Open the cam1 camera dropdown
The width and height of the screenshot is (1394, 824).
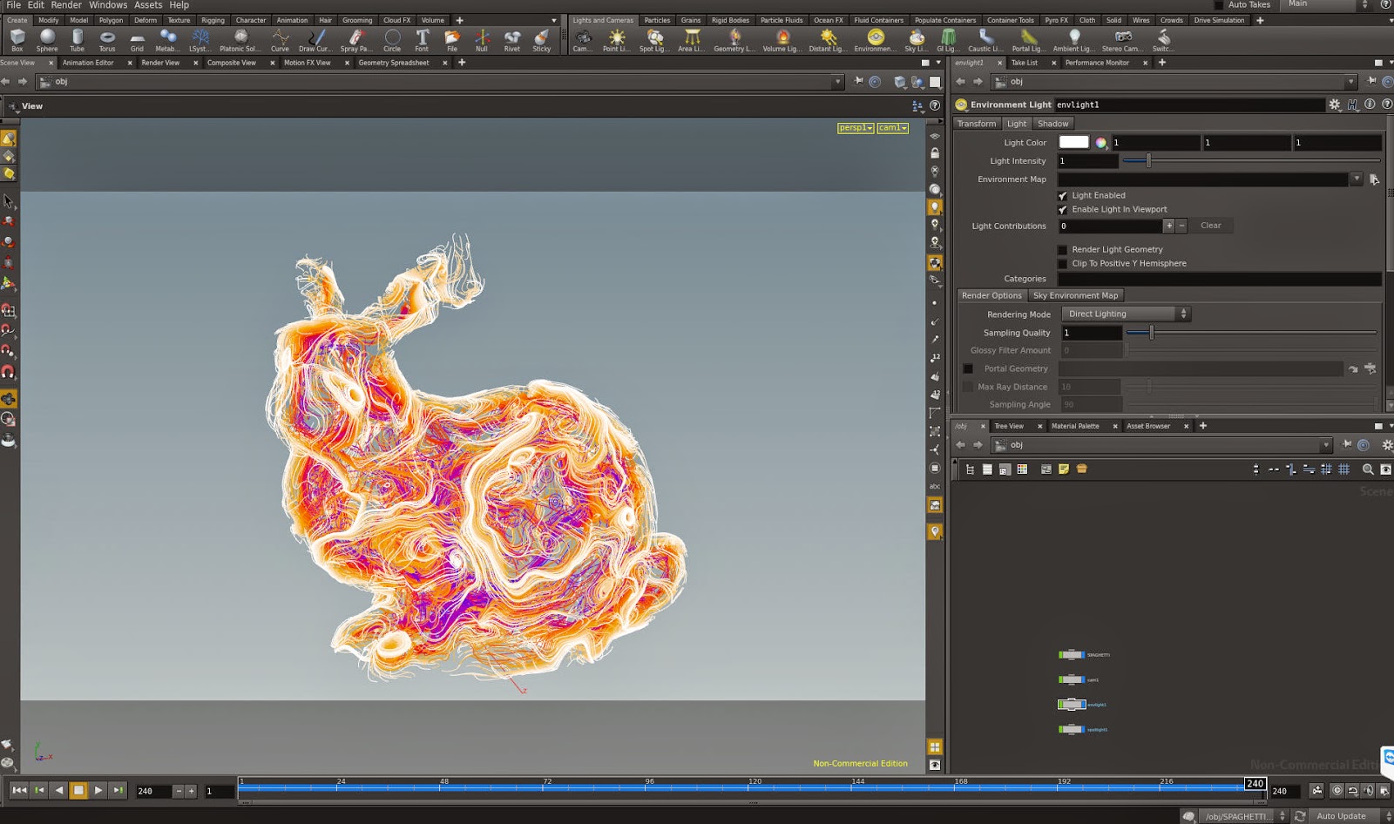click(x=892, y=128)
